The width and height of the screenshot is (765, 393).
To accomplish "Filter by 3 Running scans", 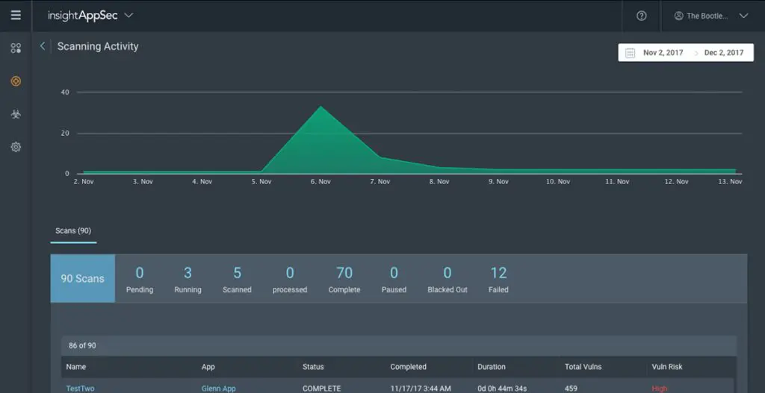I will tap(188, 279).
